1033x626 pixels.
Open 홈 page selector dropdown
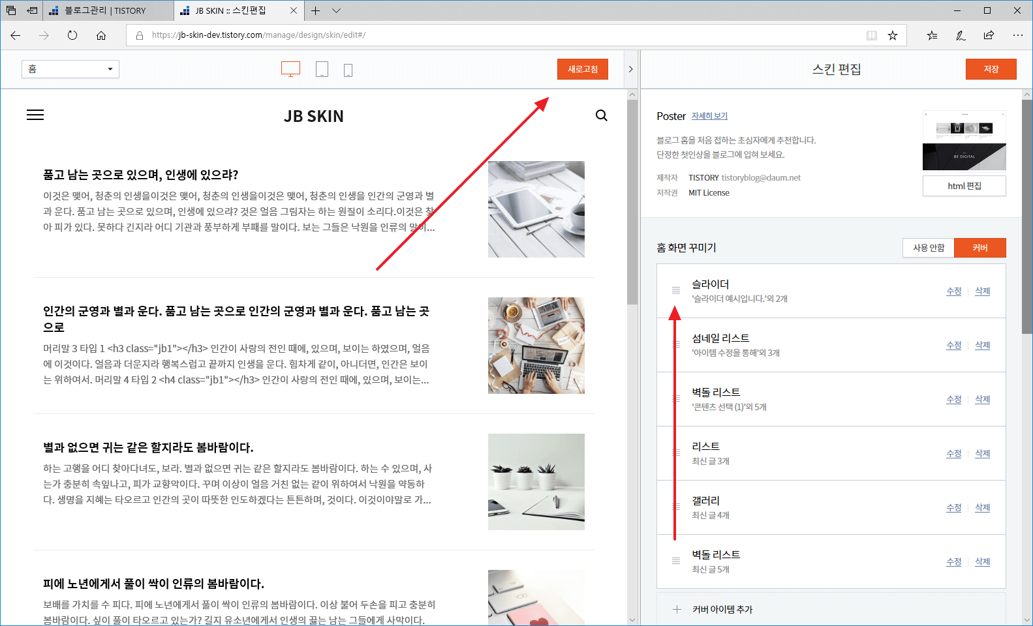coord(70,69)
